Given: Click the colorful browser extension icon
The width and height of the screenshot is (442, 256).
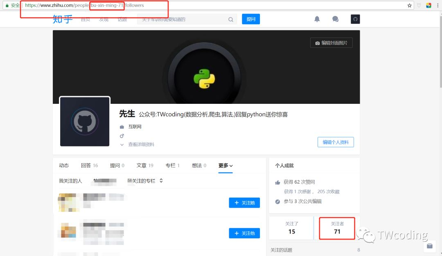Looking at the screenshot, I should point(428,5).
